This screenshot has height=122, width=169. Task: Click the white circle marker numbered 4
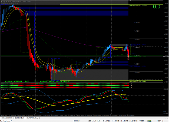tap(129, 59)
